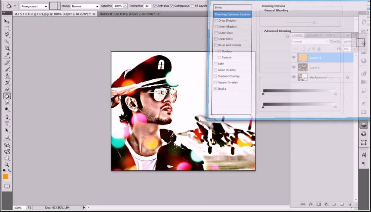The height and width of the screenshot is (212, 371).
Task: Select the Paint Bucket tool
Action: [7, 96]
